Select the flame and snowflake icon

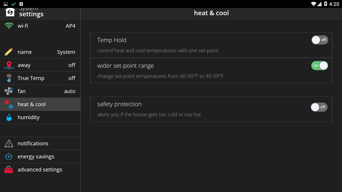click(9, 104)
